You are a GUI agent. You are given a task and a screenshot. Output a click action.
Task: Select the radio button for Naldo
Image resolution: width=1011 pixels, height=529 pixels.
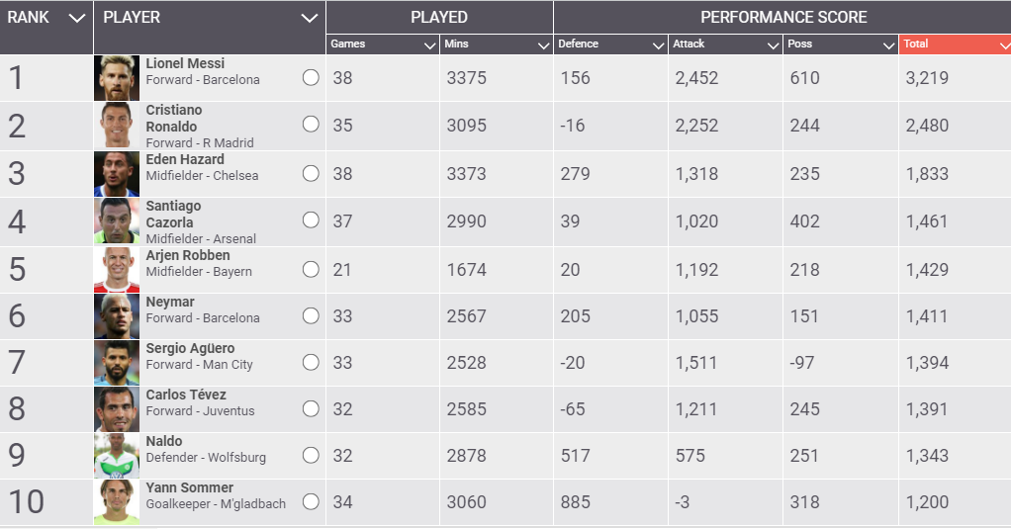pos(311,455)
